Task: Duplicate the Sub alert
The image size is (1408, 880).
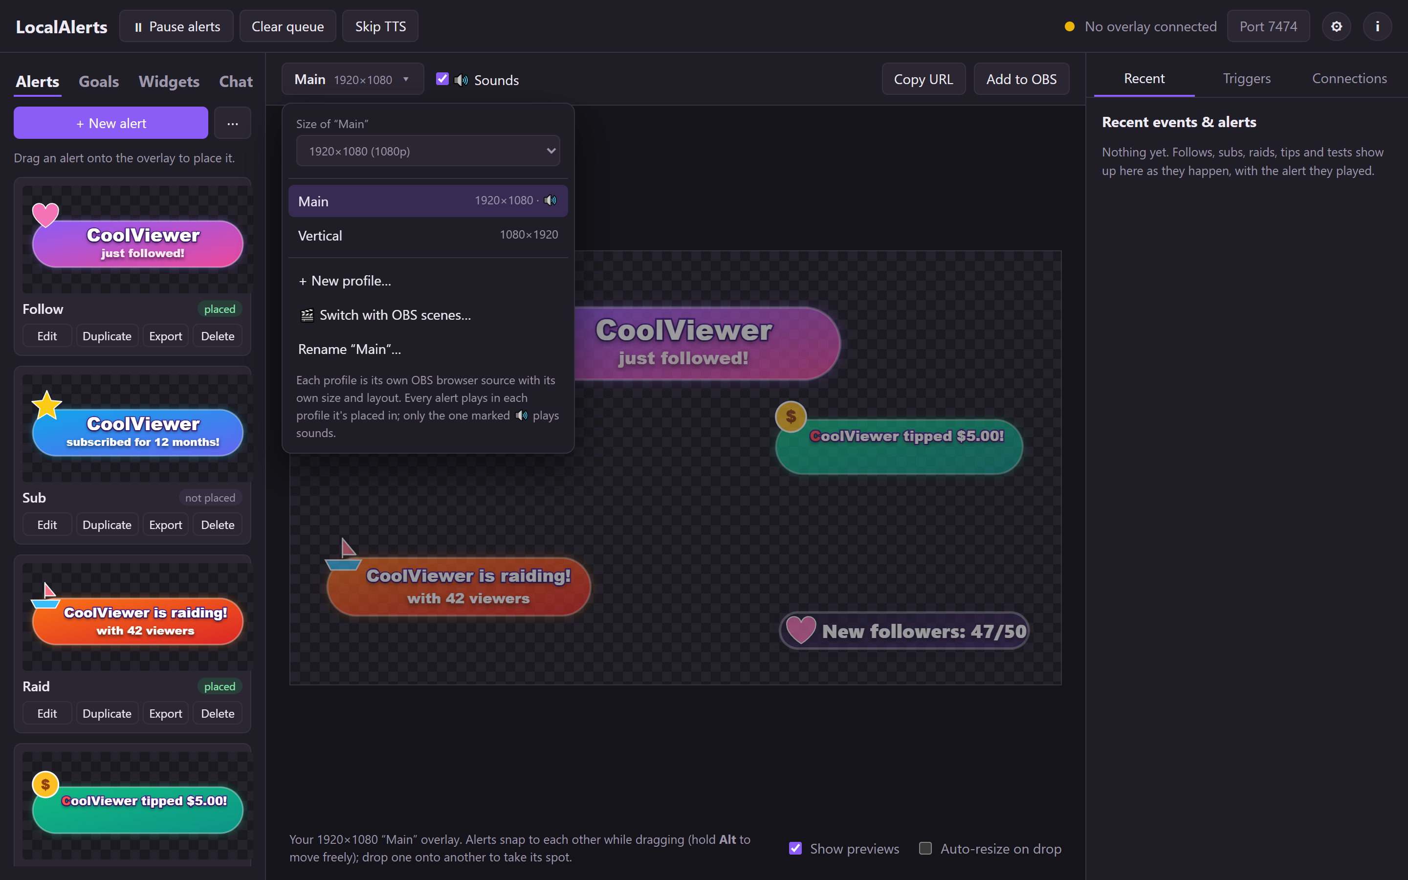Action: tap(107, 525)
